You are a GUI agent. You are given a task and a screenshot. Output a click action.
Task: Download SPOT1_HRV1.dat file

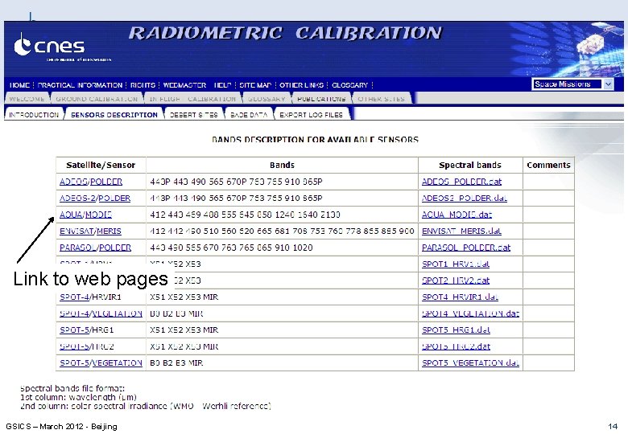[456, 264]
